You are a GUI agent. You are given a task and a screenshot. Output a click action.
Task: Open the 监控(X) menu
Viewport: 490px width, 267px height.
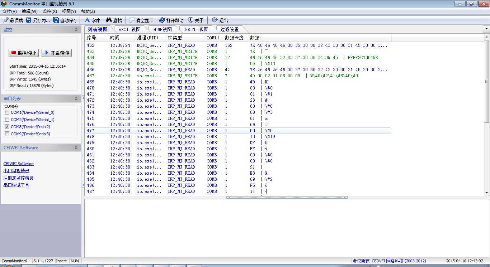50,11
